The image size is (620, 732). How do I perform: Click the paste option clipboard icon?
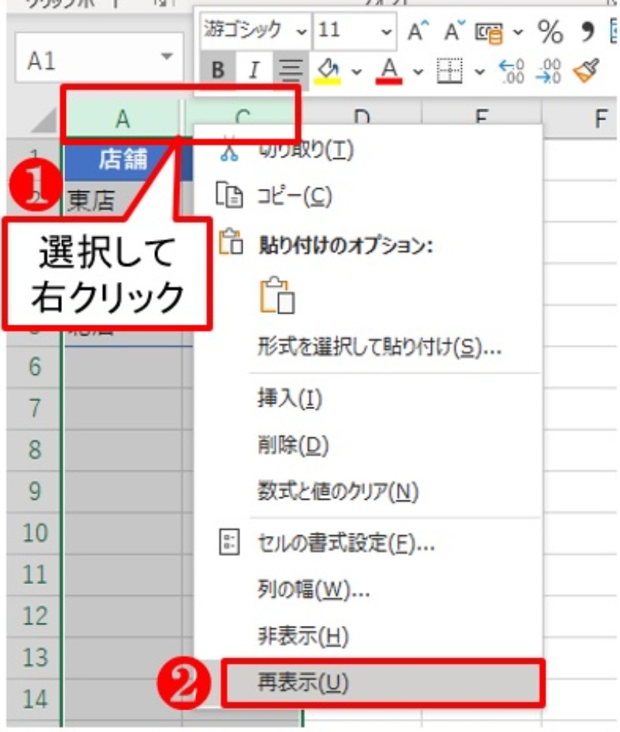277,295
